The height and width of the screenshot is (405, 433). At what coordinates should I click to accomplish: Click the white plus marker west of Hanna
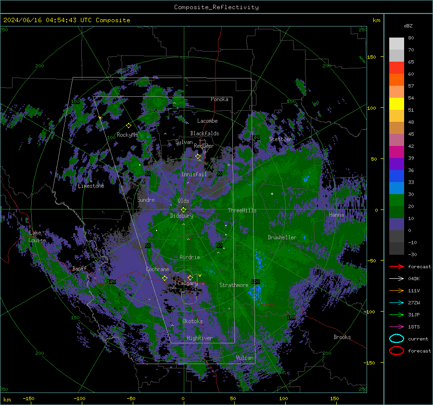(272, 194)
